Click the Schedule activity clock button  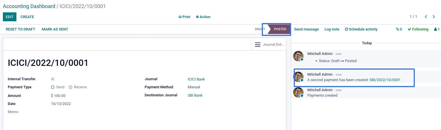coord(361,29)
